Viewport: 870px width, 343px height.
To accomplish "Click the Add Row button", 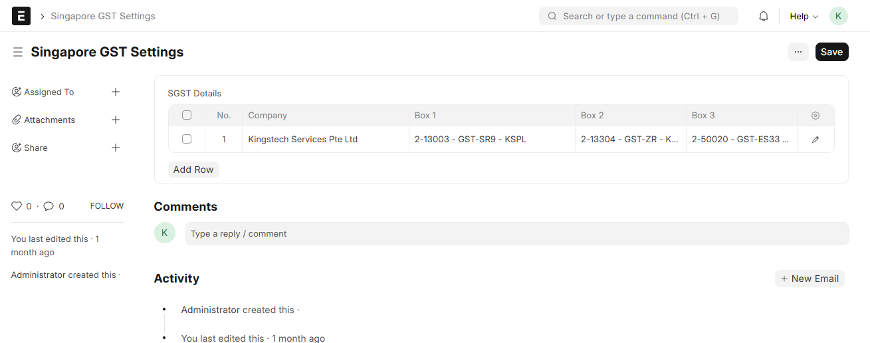I will pyautogui.click(x=193, y=170).
